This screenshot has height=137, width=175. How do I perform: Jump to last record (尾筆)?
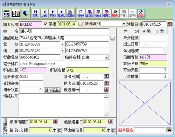tap(62, 14)
